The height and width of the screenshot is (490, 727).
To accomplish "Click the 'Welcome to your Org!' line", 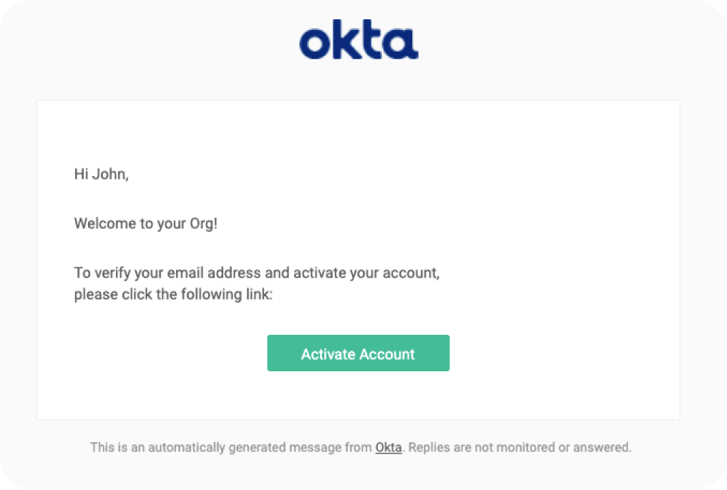I will click(145, 224).
